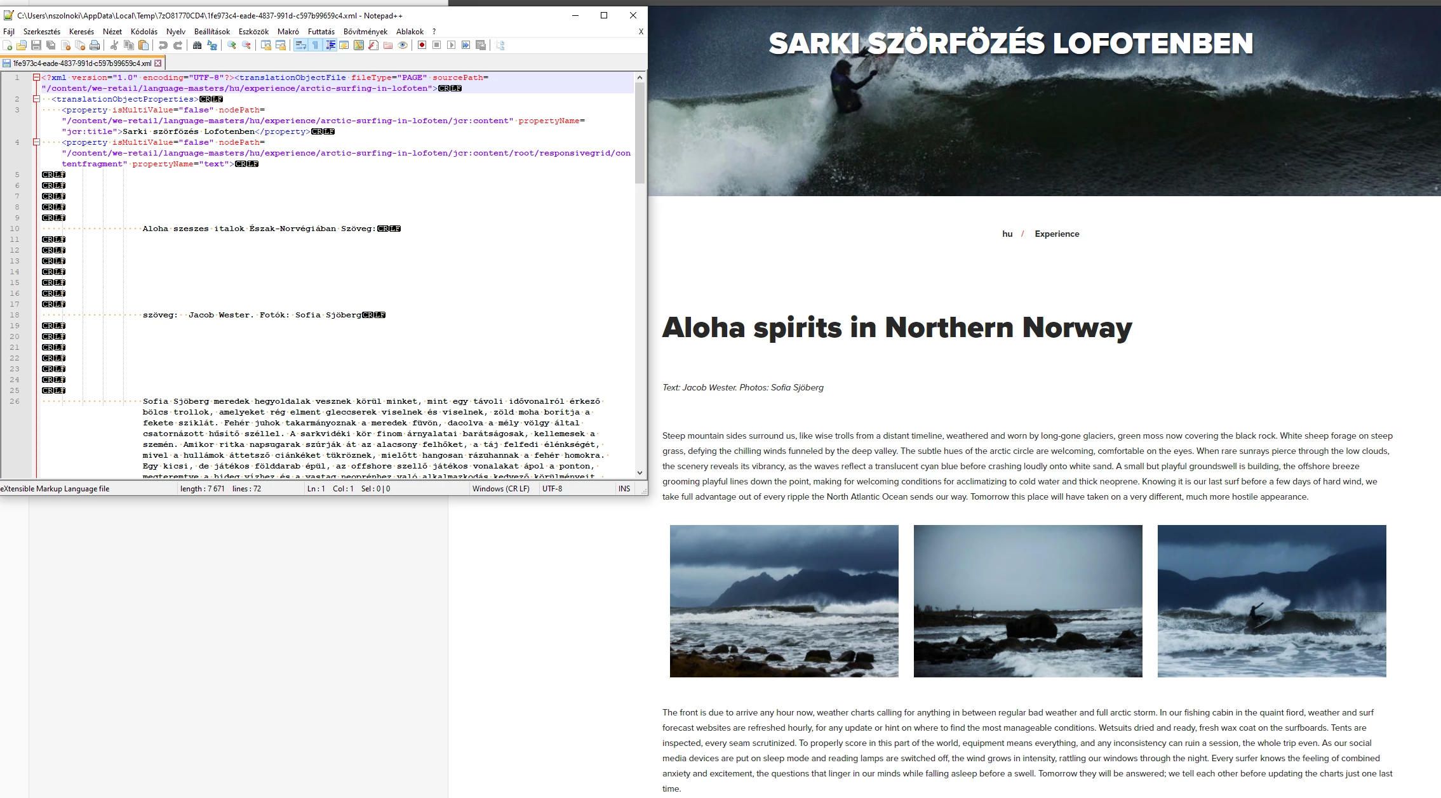The image size is (1441, 798).
Task: Collapse translationObjectProperties fold on line 2
Action: (x=37, y=99)
